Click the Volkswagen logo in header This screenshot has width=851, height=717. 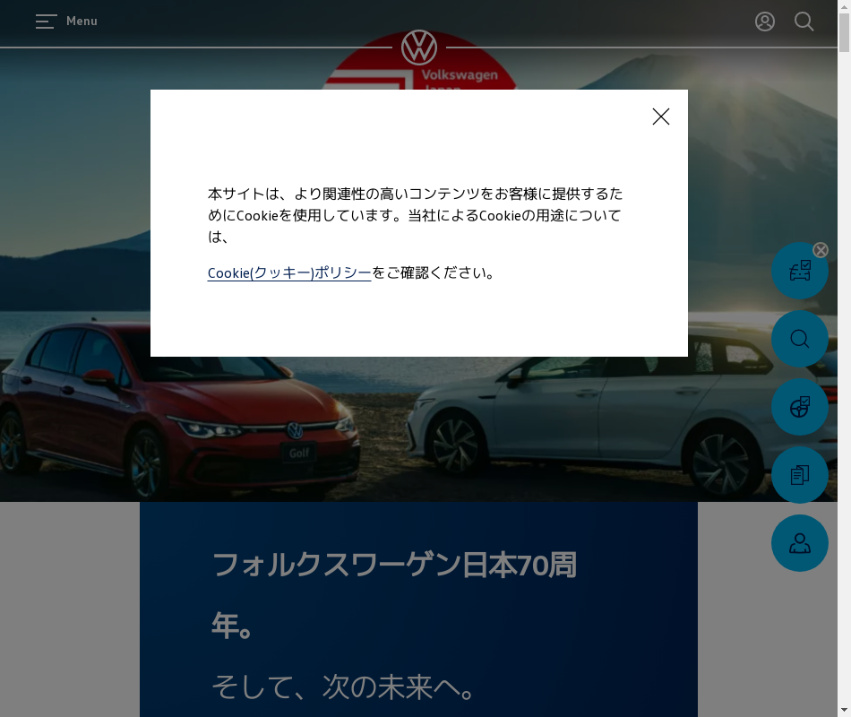pos(419,48)
